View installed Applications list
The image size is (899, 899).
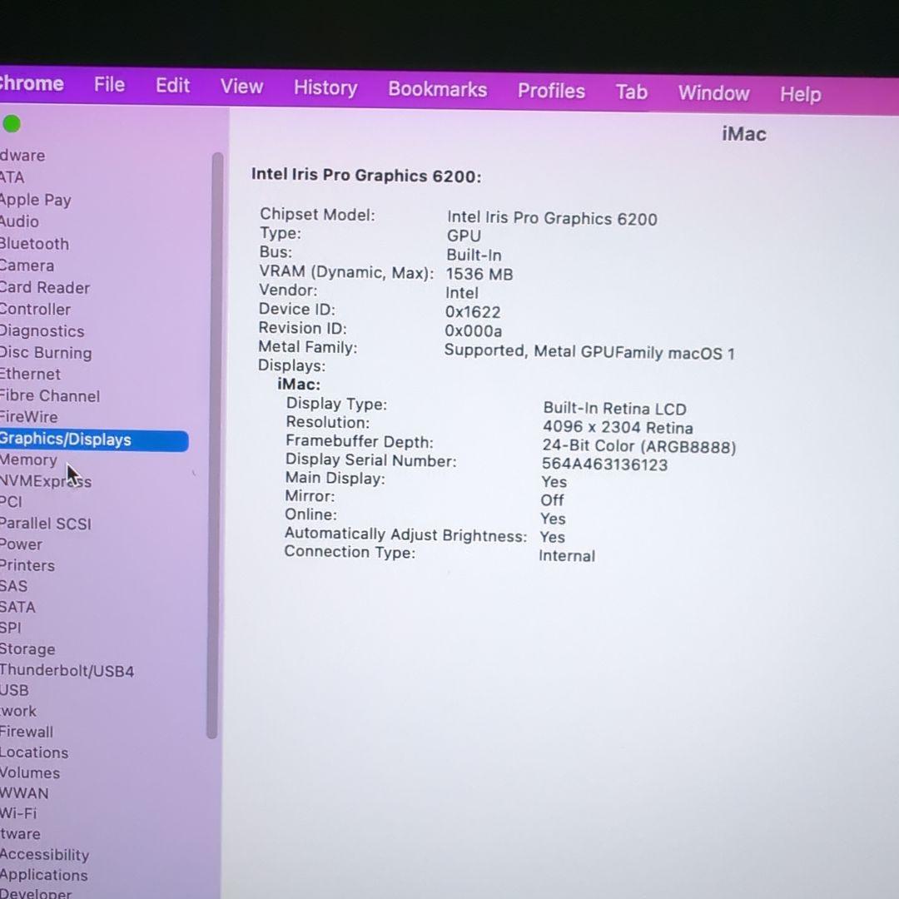pos(43,875)
